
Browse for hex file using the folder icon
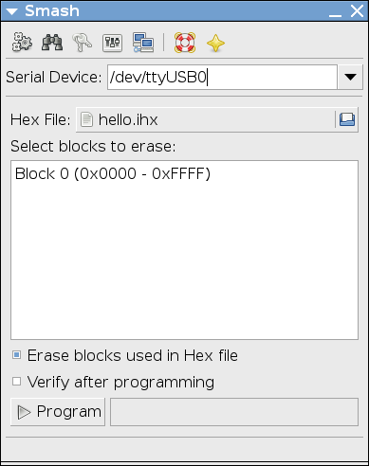(x=347, y=119)
